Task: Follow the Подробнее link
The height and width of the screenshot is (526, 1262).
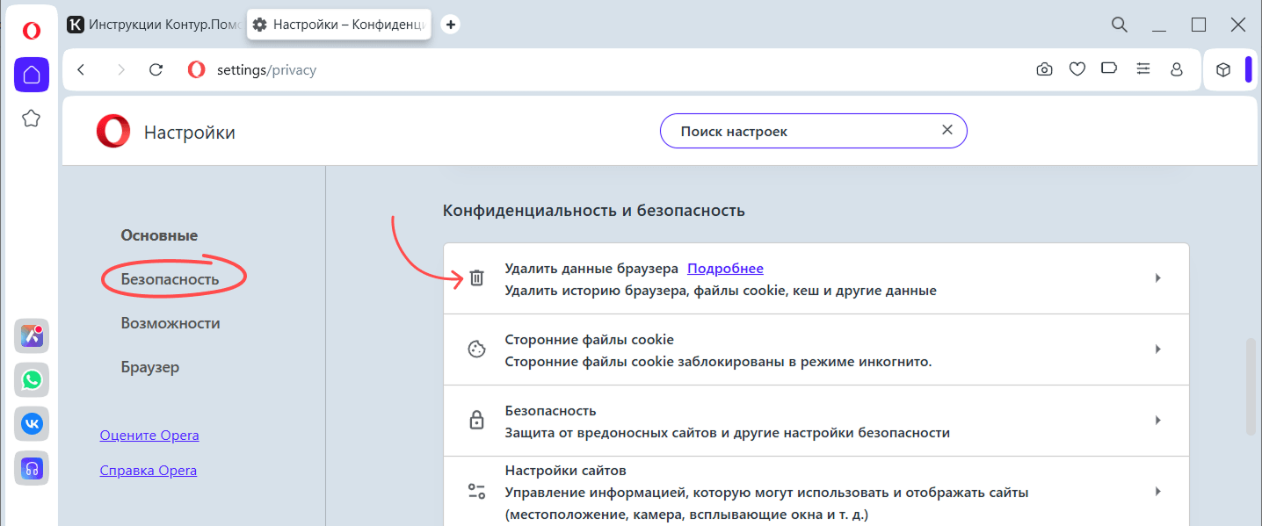Action: point(725,269)
